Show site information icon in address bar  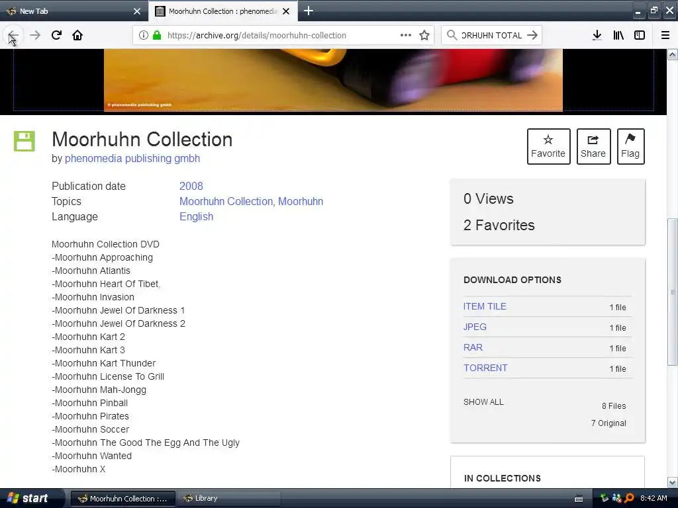point(144,36)
